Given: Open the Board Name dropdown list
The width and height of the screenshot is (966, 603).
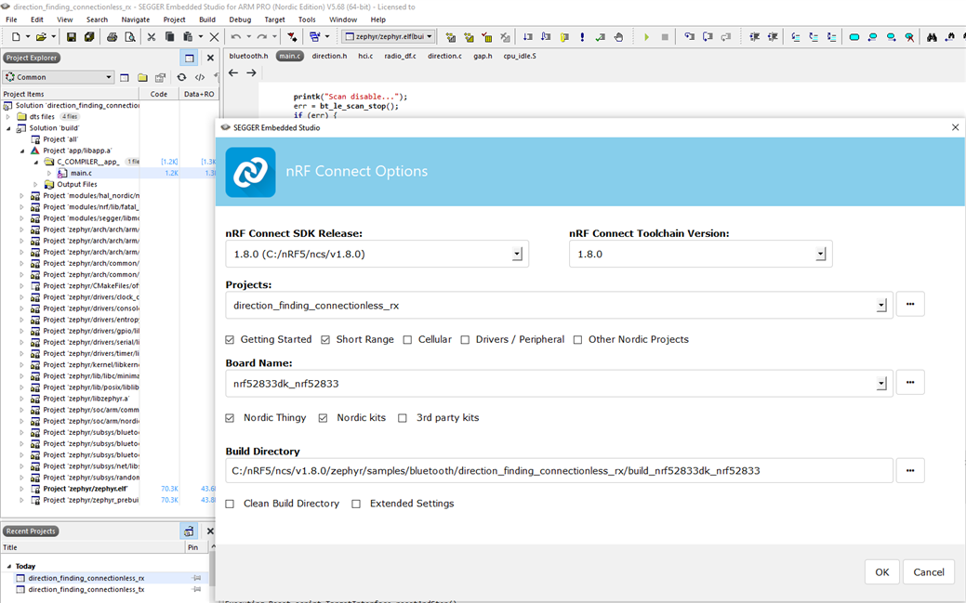Looking at the screenshot, I should pyautogui.click(x=881, y=384).
